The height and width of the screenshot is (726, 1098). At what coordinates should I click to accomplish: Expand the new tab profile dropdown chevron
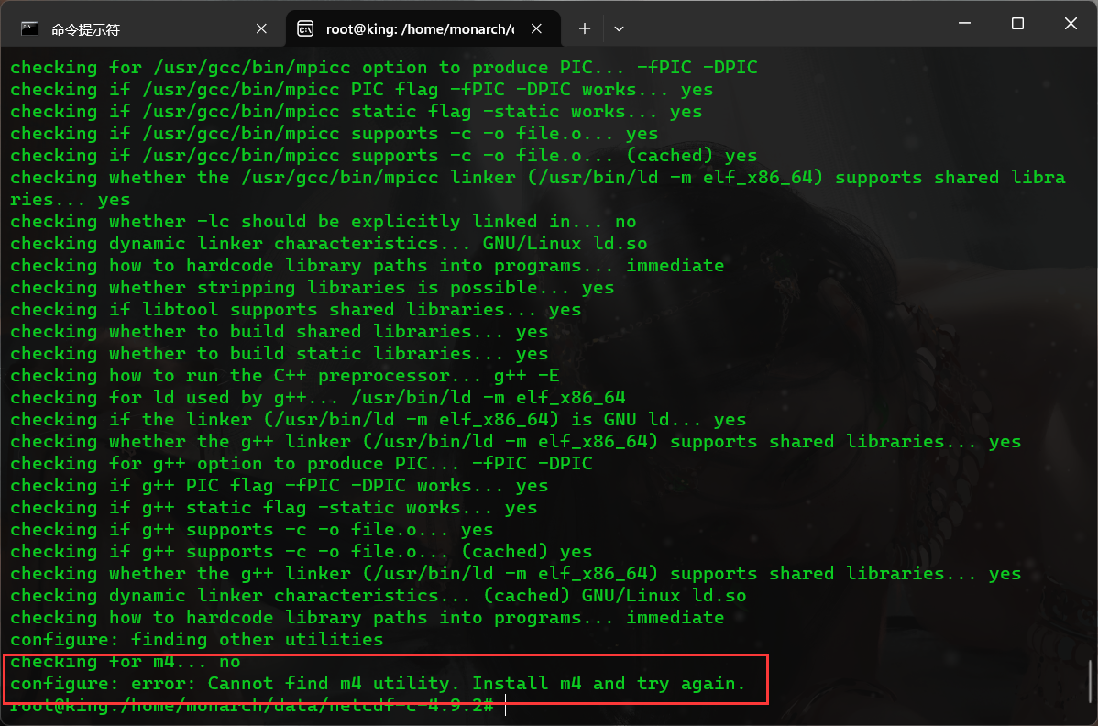619,28
